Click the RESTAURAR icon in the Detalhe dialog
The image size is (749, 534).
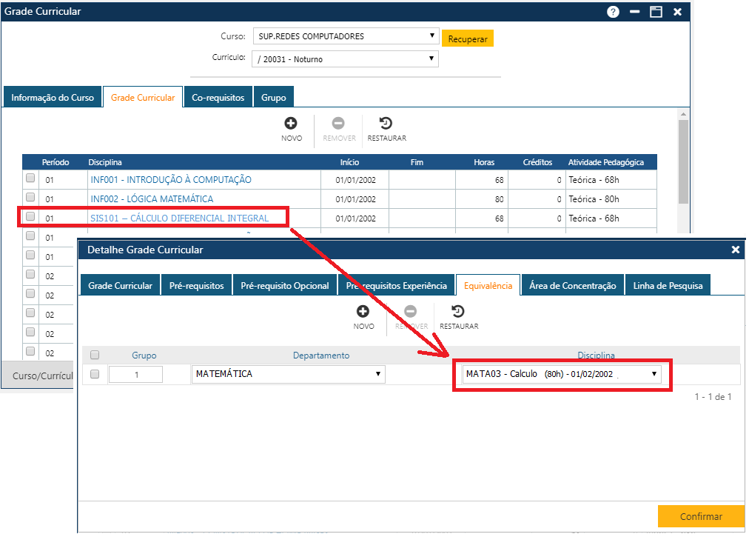458,312
